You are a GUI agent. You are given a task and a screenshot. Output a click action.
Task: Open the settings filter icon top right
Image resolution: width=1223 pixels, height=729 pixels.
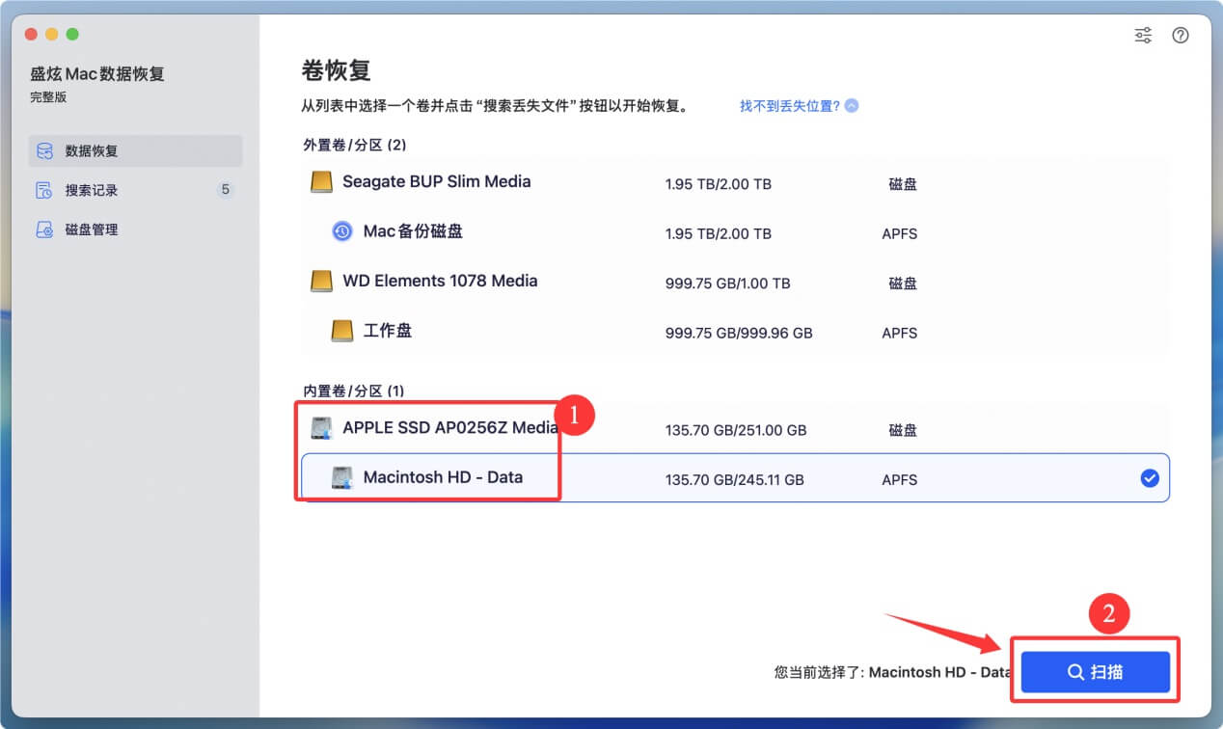1142,35
